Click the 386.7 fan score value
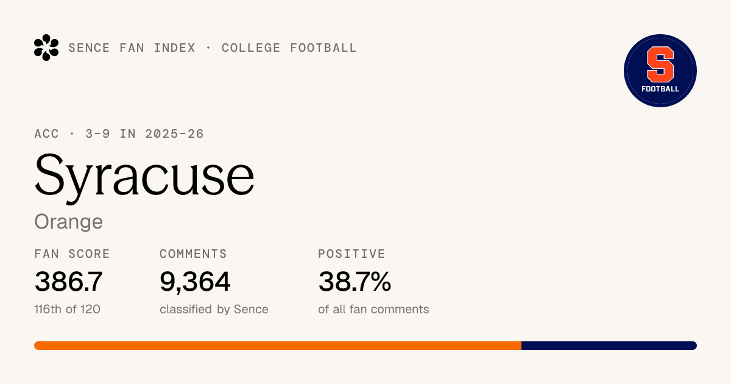This screenshot has height=384, width=731. [68, 282]
